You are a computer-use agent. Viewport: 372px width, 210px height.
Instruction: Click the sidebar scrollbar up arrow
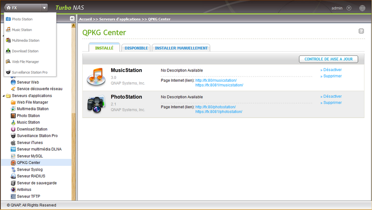click(73, 26)
